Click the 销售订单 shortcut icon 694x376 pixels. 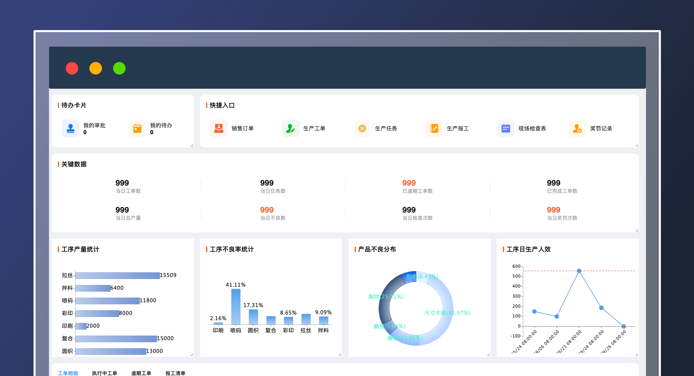219,128
